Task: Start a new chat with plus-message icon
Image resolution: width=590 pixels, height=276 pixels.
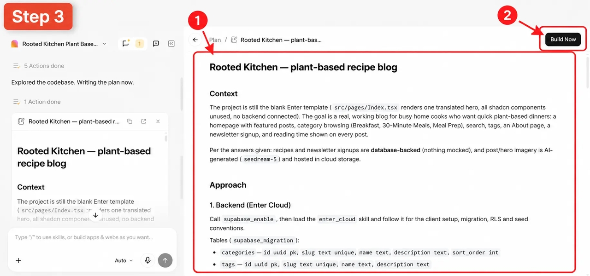Action: 156,44
